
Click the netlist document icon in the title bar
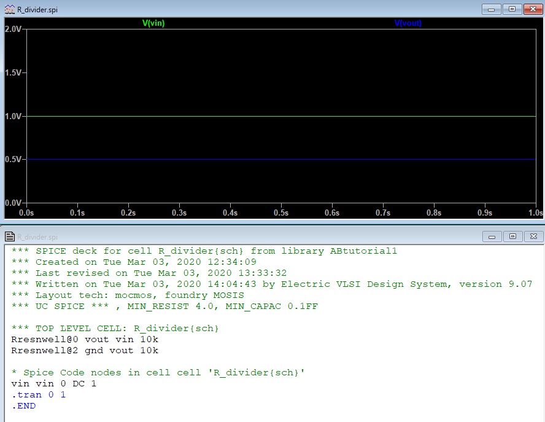pyautogui.click(x=9, y=236)
